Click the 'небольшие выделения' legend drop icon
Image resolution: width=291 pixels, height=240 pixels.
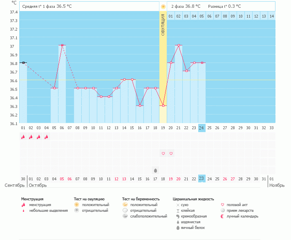coord(23,211)
